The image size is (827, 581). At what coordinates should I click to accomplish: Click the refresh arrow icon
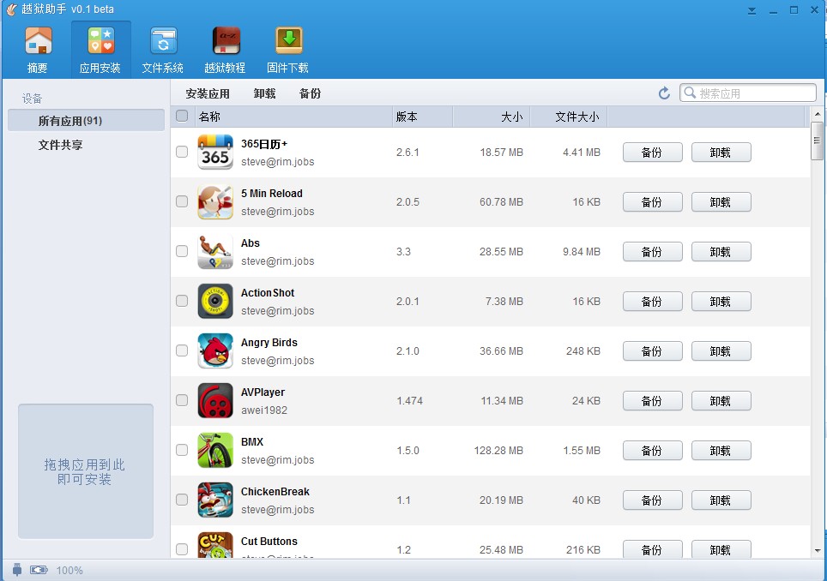point(665,93)
